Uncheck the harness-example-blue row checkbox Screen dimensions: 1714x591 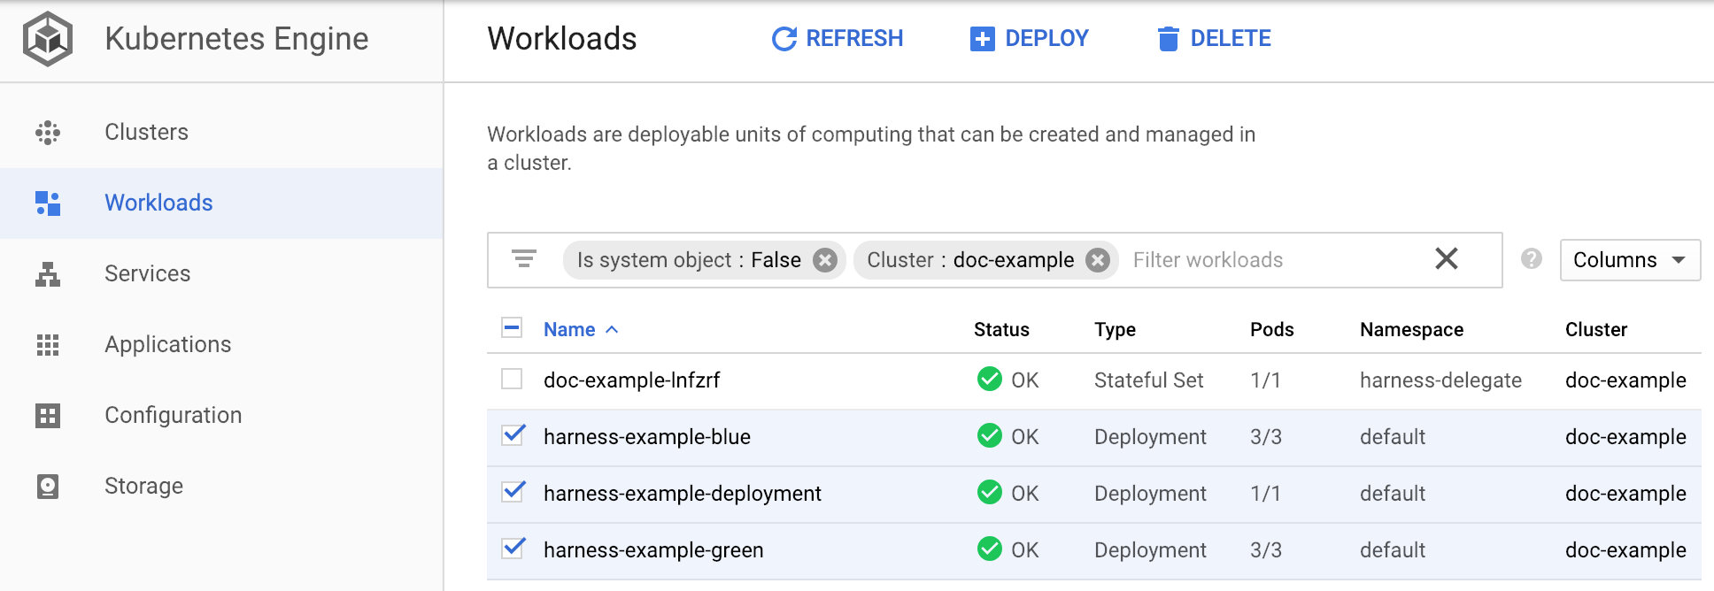click(x=513, y=435)
